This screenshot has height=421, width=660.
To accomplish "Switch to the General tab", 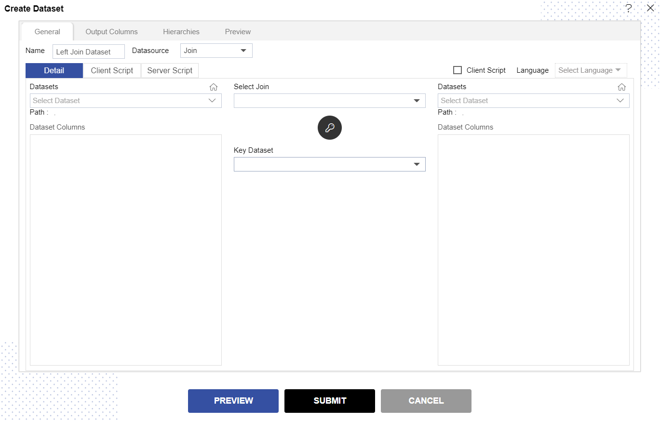I will (47, 32).
